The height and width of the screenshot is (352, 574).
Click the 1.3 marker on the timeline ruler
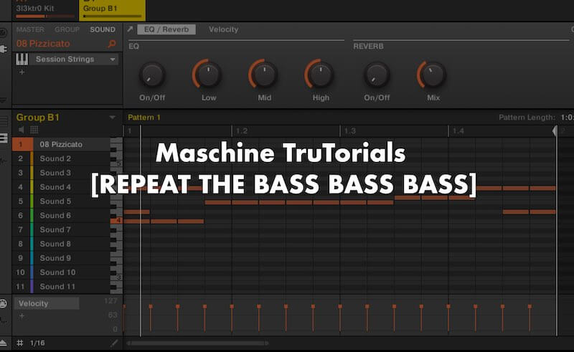349,130
